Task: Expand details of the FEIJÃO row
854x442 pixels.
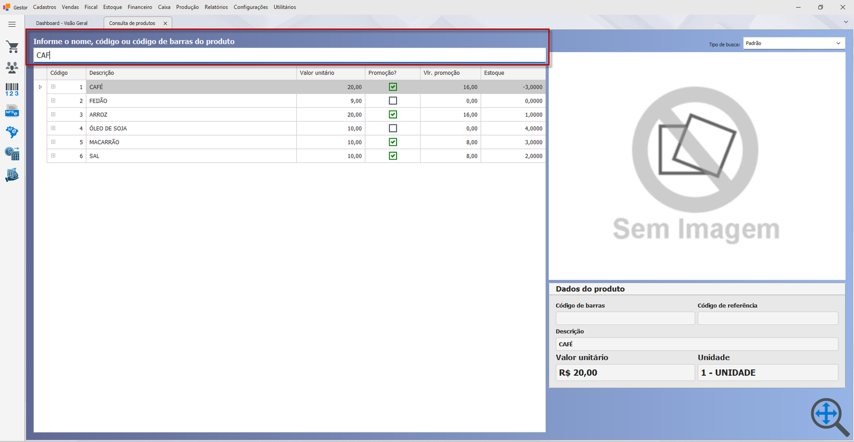Action: pos(53,100)
